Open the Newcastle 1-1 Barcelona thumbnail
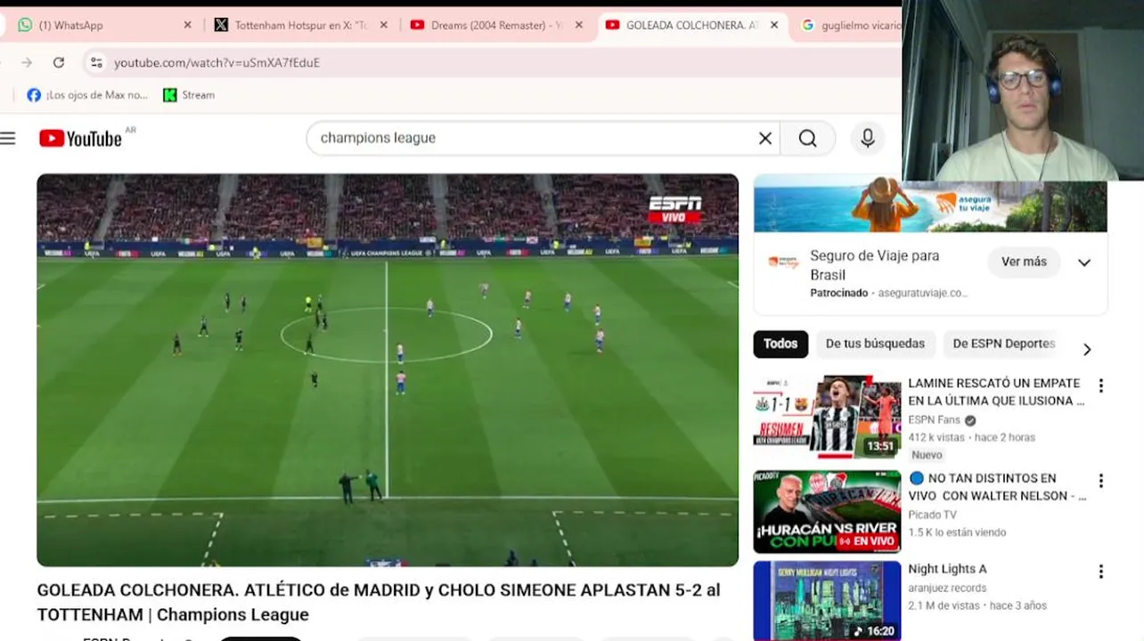1144x641 pixels. tap(827, 416)
